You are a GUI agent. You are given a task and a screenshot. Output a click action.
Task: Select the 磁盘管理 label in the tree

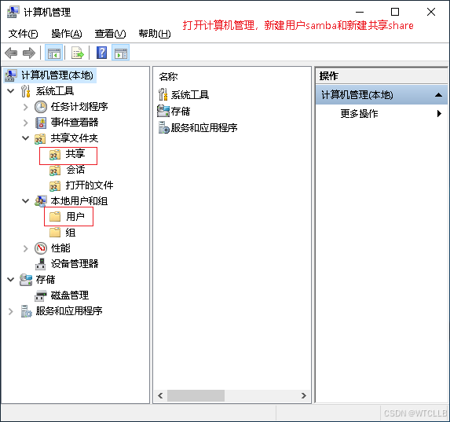(x=70, y=295)
